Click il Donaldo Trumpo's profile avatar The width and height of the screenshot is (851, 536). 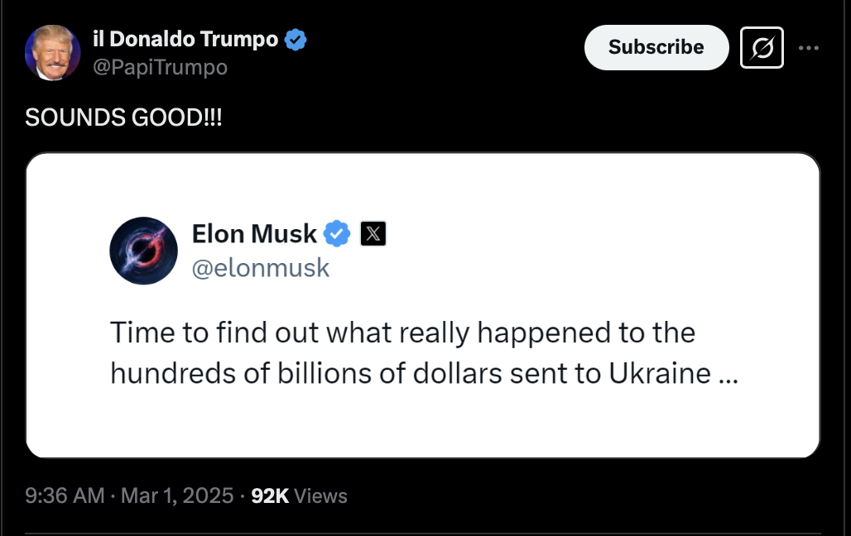click(52, 52)
